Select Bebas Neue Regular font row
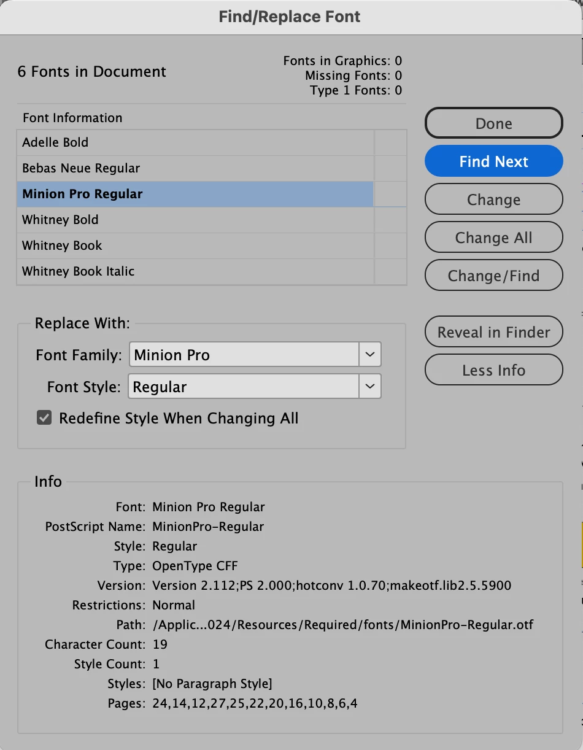583x750 pixels. [x=212, y=168]
